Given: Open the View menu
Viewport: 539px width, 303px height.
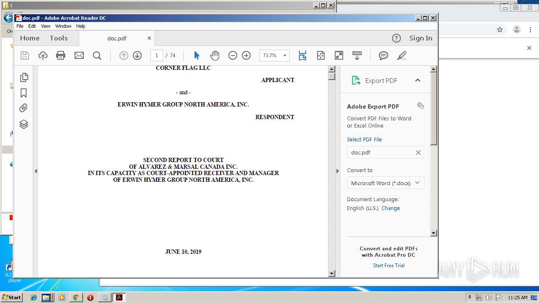Looking at the screenshot, I should tap(45, 26).
